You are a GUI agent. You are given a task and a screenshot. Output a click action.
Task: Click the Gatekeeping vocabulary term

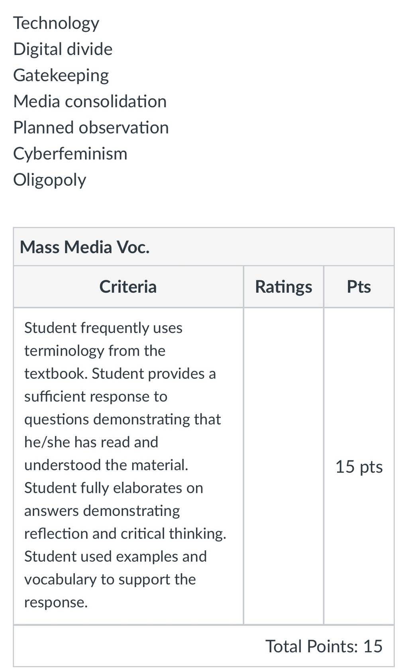61,75
